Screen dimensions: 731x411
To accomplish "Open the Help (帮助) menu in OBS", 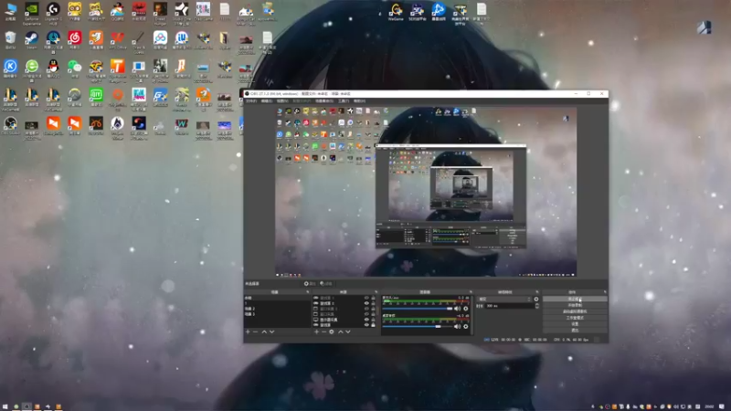I will pos(359,101).
